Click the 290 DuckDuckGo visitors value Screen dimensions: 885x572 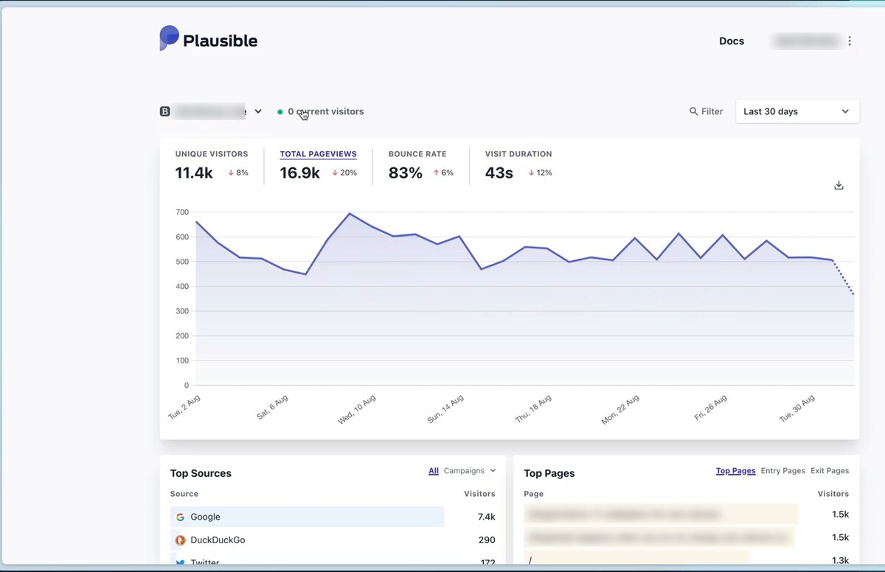(x=487, y=540)
